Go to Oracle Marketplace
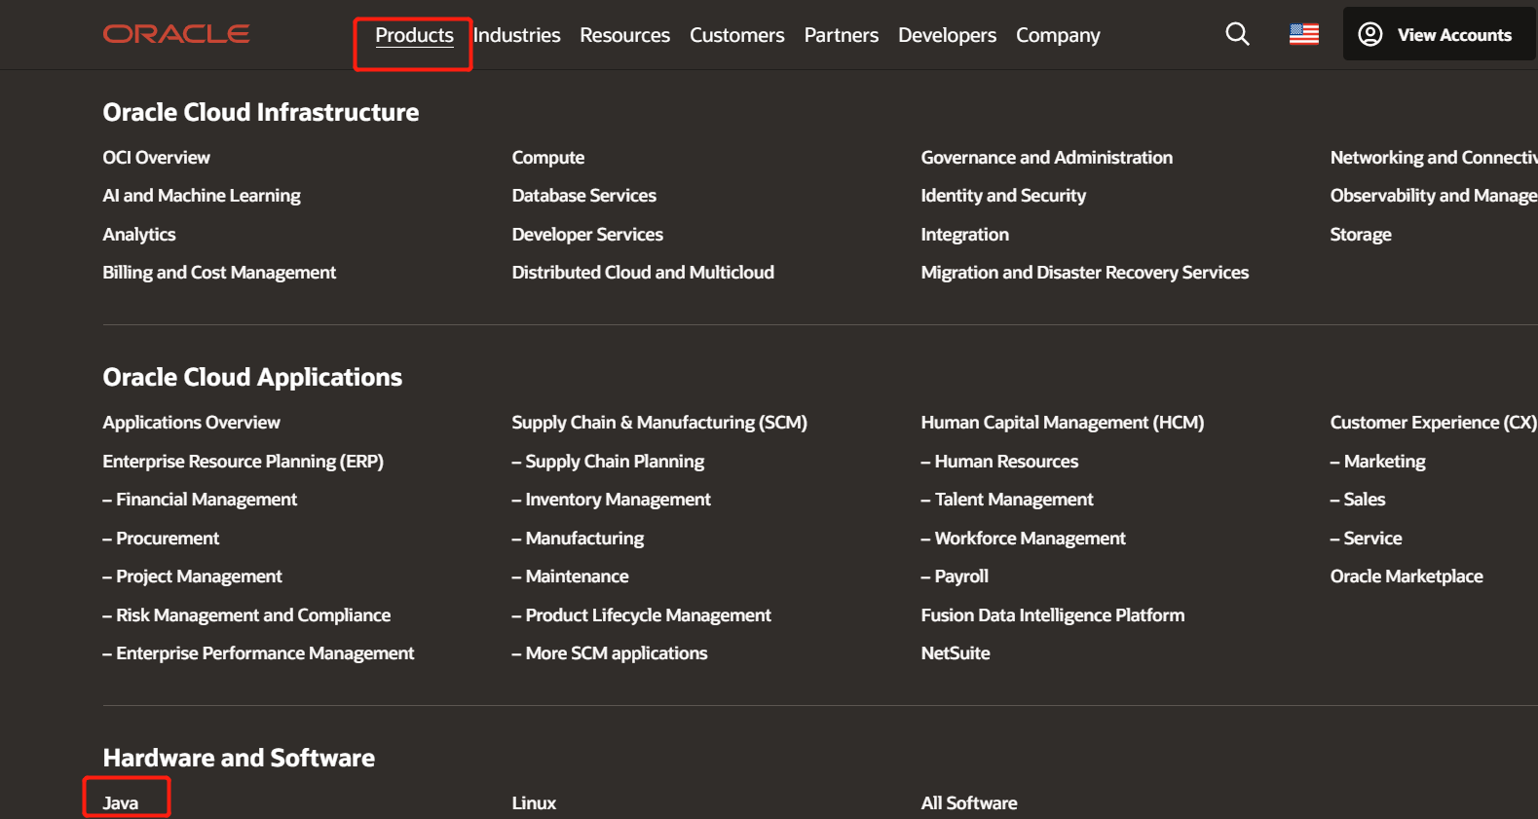 (1407, 577)
